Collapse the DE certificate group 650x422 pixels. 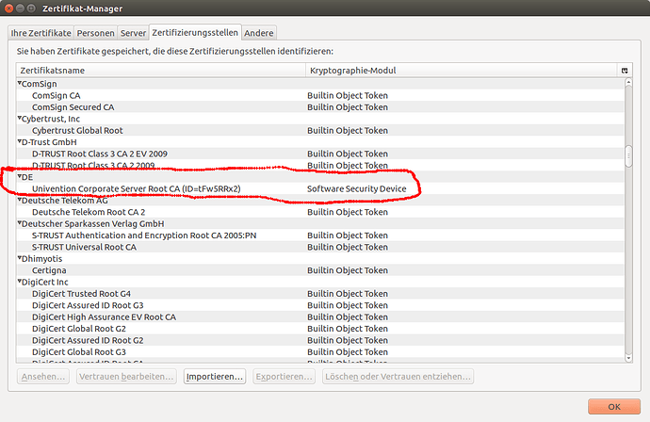click(x=20, y=177)
